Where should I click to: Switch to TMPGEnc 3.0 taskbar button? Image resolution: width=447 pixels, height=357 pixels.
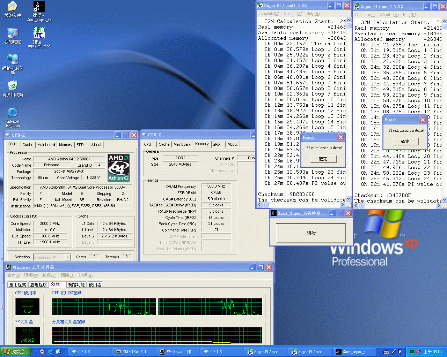tap(134, 352)
